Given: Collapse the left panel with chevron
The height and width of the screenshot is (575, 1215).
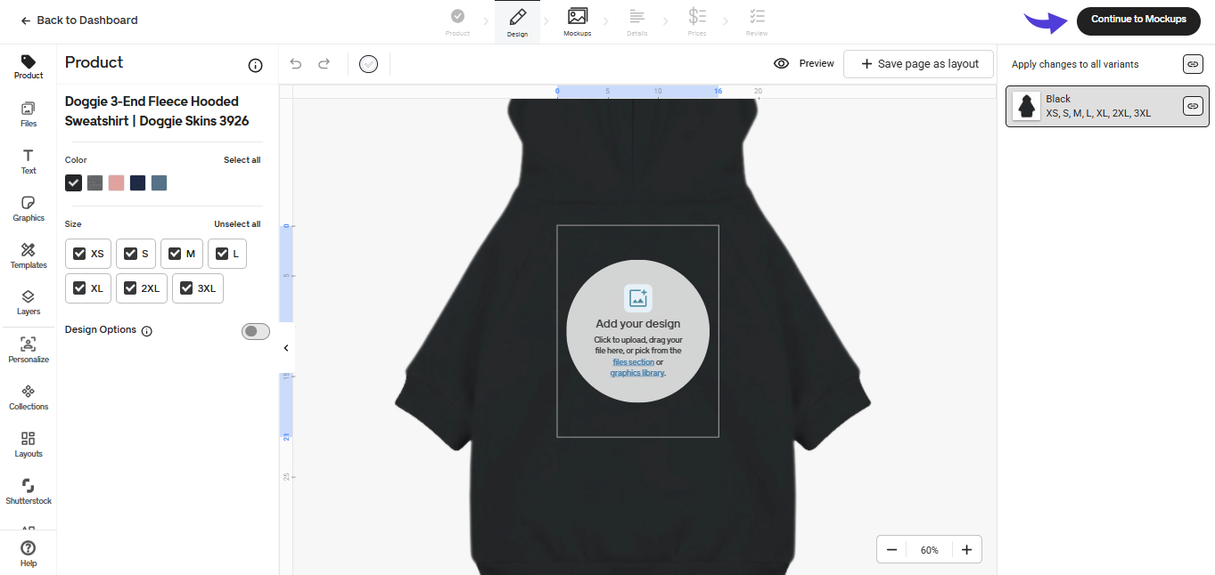Looking at the screenshot, I should [x=286, y=348].
